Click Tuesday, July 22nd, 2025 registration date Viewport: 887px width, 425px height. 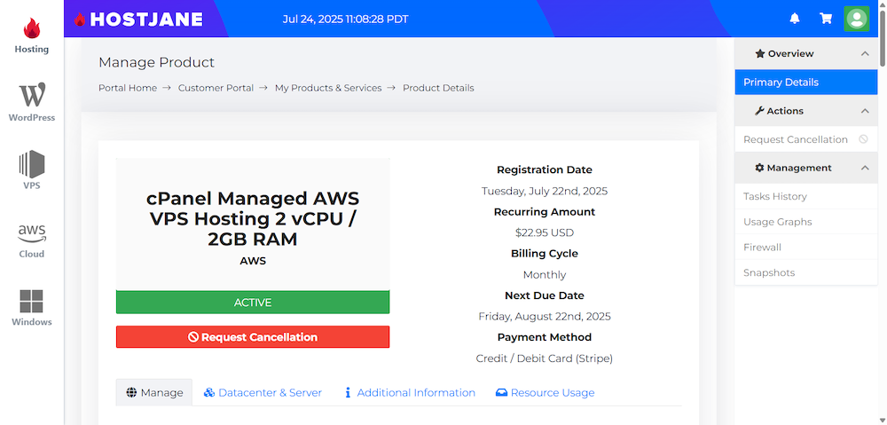tap(545, 192)
